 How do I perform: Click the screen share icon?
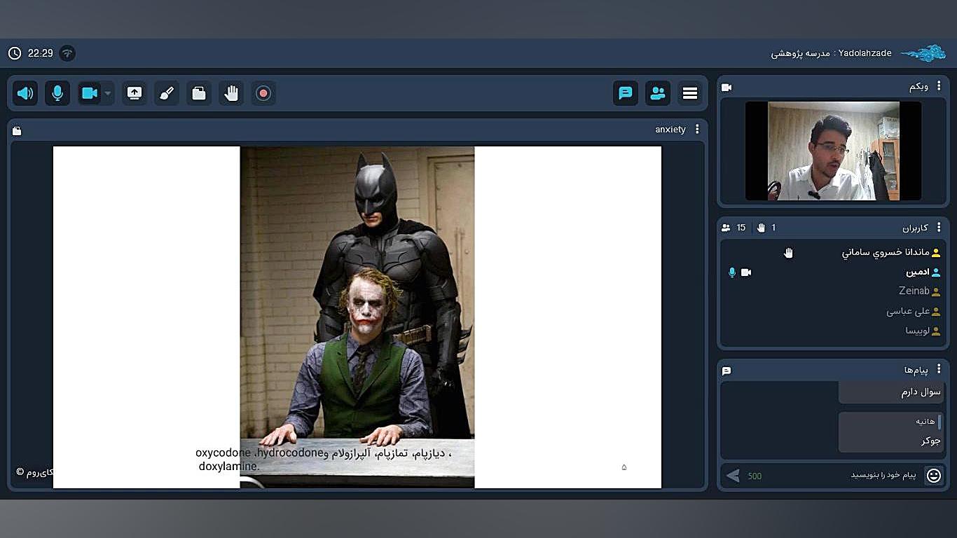pos(135,93)
